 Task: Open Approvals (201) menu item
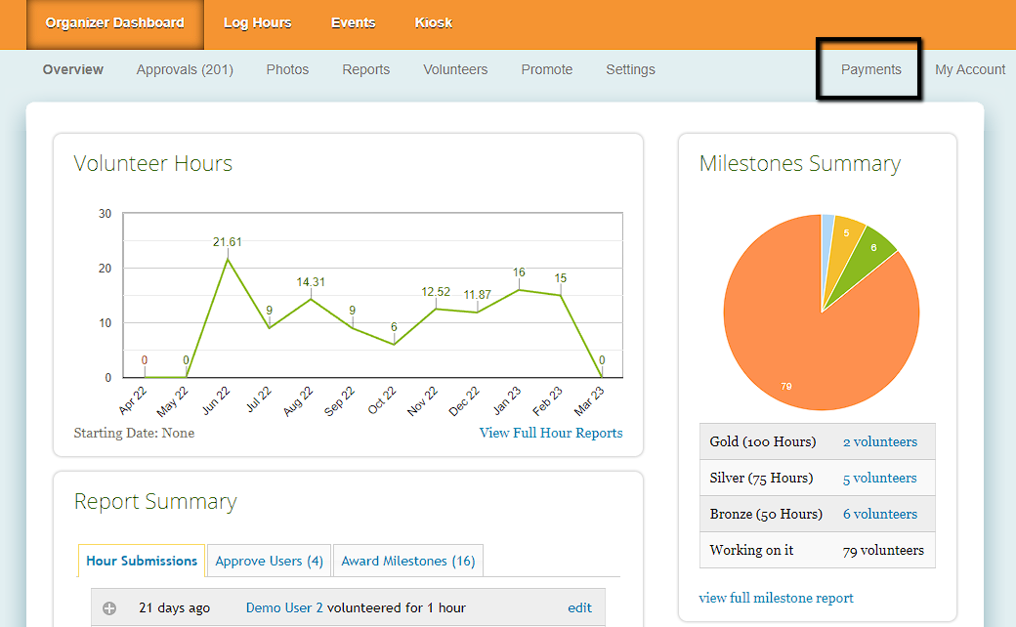(x=185, y=69)
